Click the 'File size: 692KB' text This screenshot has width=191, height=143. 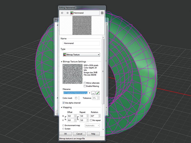[90, 75]
